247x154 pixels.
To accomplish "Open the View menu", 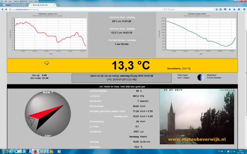I will coord(10,1).
